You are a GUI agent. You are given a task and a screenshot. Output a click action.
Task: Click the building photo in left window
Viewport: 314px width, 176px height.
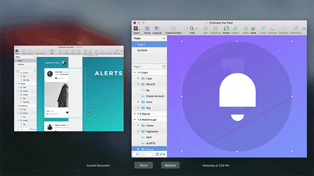(57, 95)
